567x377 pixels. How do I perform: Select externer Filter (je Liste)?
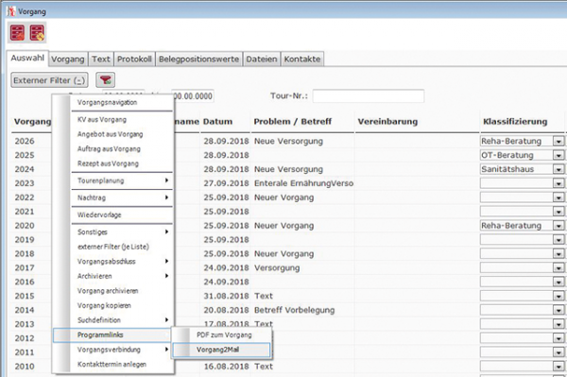click(x=112, y=247)
